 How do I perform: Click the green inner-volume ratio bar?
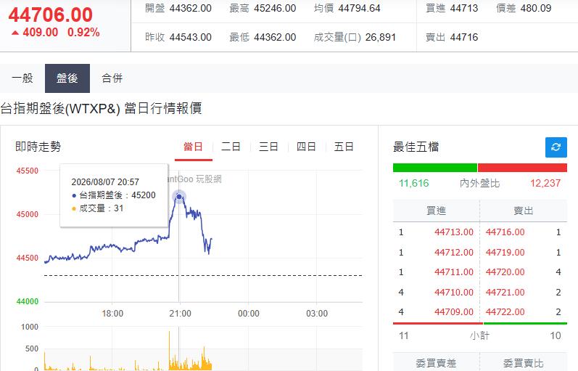pyautogui.click(x=435, y=168)
